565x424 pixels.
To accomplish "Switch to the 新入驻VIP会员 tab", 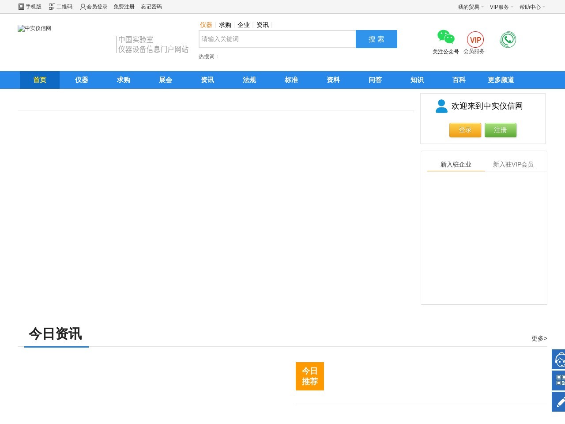I will (514, 164).
